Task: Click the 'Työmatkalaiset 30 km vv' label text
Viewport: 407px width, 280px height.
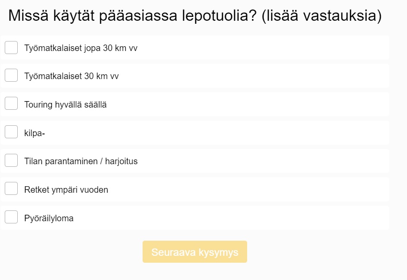Action: pos(71,76)
